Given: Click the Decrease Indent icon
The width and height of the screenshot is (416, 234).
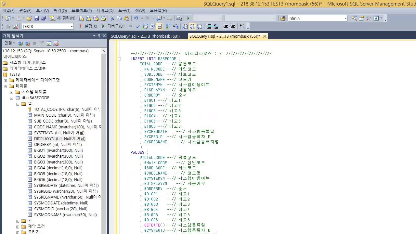Looking at the screenshot, I should (226, 26).
